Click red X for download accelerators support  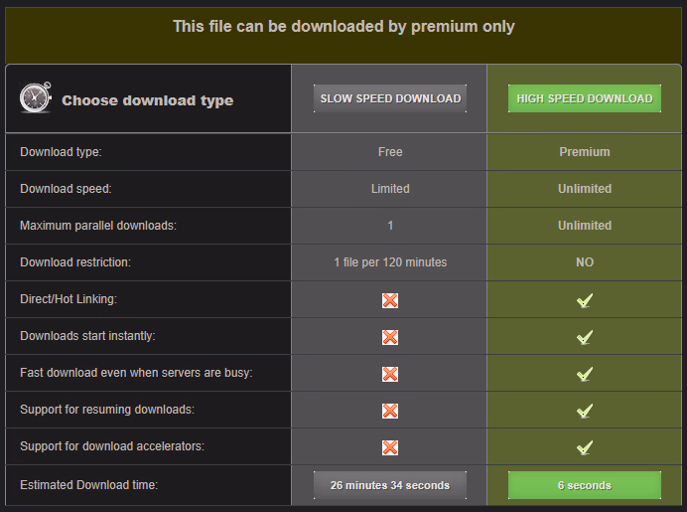click(x=390, y=447)
